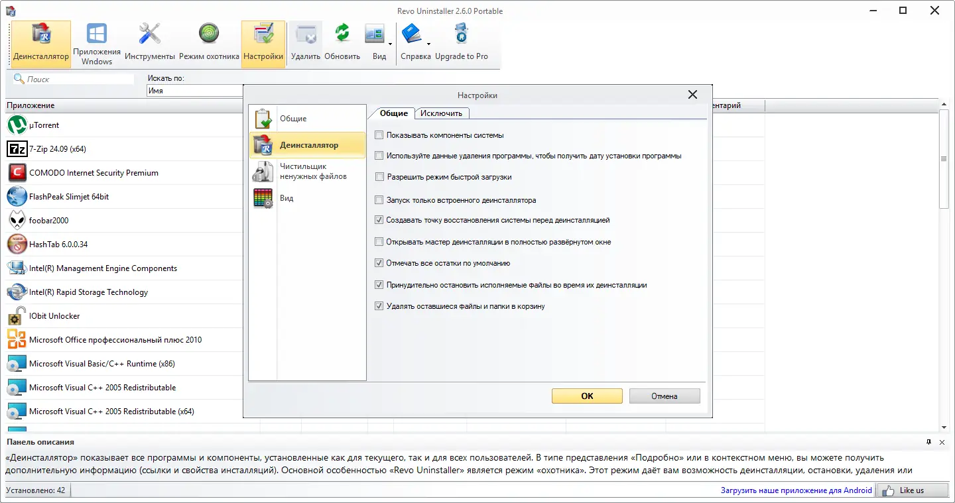The image size is (955, 503).
Task: Switch to Приложения Windows view
Action: 97,44
